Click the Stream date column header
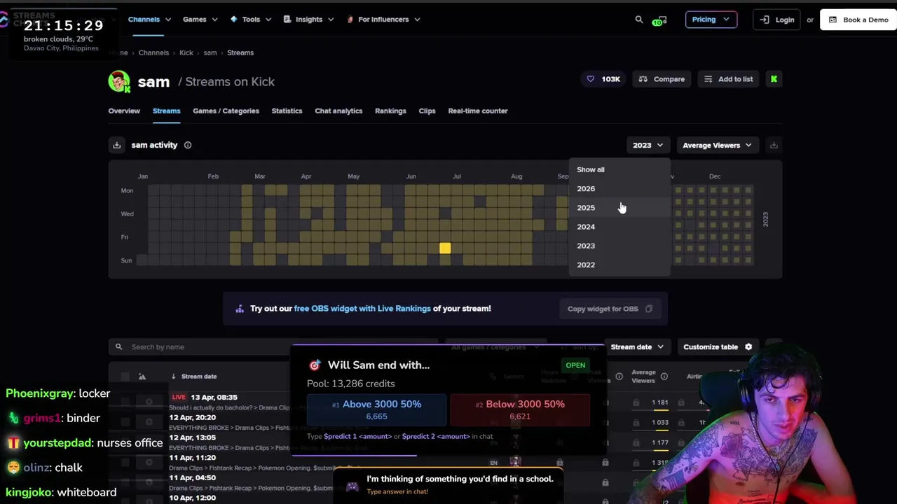 (199, 377)
